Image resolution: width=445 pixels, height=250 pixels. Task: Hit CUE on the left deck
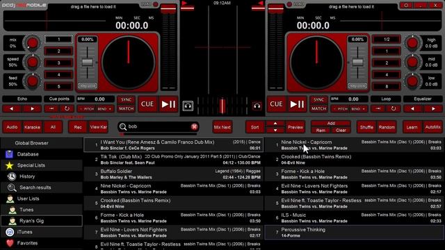(147, 104)
